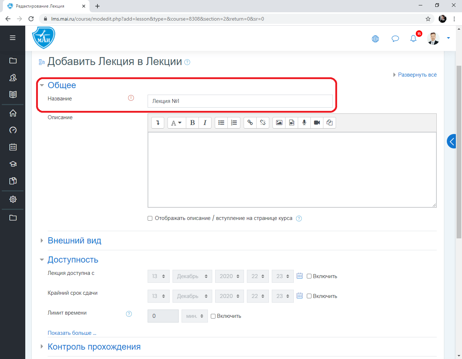Screen dimensions: 462x359
Task: Enable the 'Лекция доступна с' date checkbox
Action: [309, 276]
